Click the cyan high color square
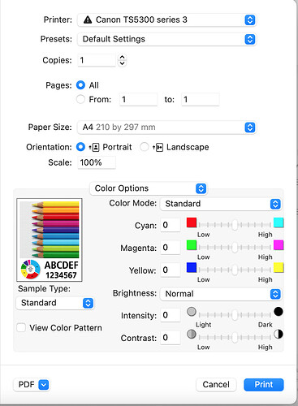The width and height of the screenshot is (298, 406). point(279,222)
